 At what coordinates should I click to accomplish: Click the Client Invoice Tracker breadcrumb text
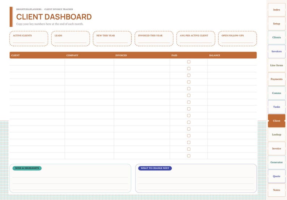click(x=59, y=9)
